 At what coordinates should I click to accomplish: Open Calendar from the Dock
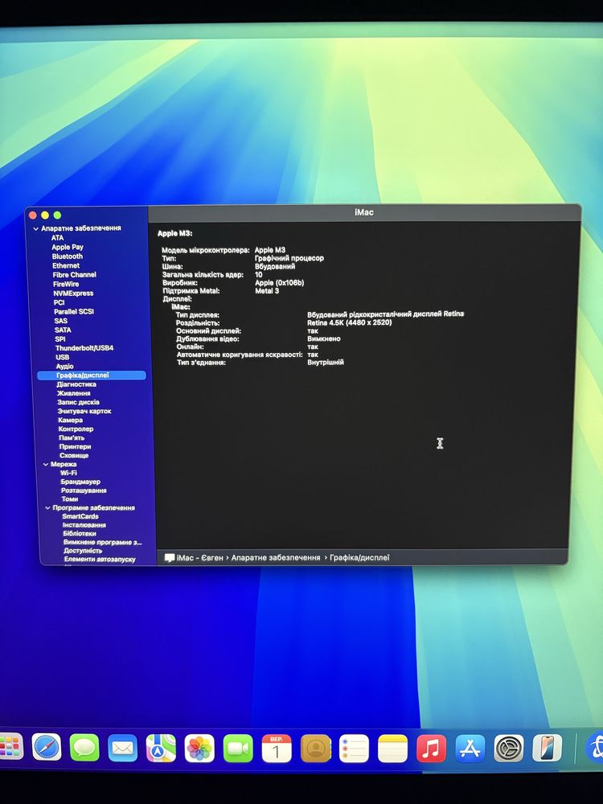click(x=277, y=749)
